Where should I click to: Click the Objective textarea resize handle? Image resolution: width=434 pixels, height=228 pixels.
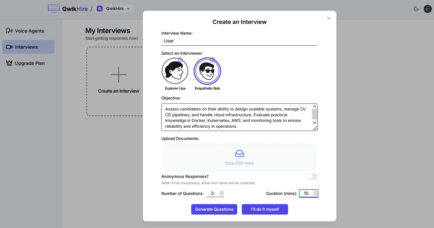point(315,129)
